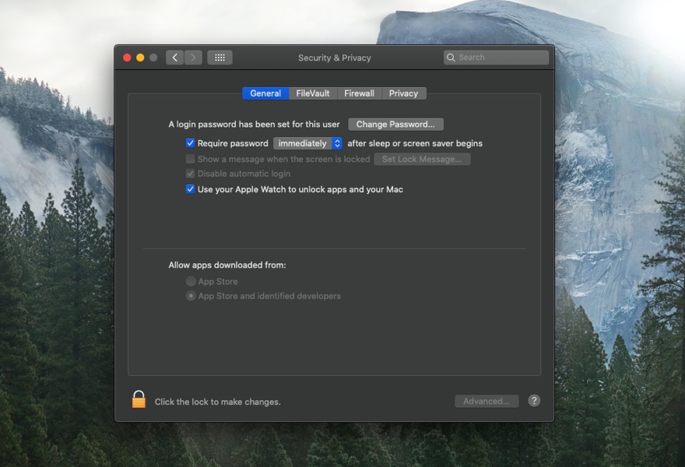Toggle the Require password checkbox

tap(190, 143)
